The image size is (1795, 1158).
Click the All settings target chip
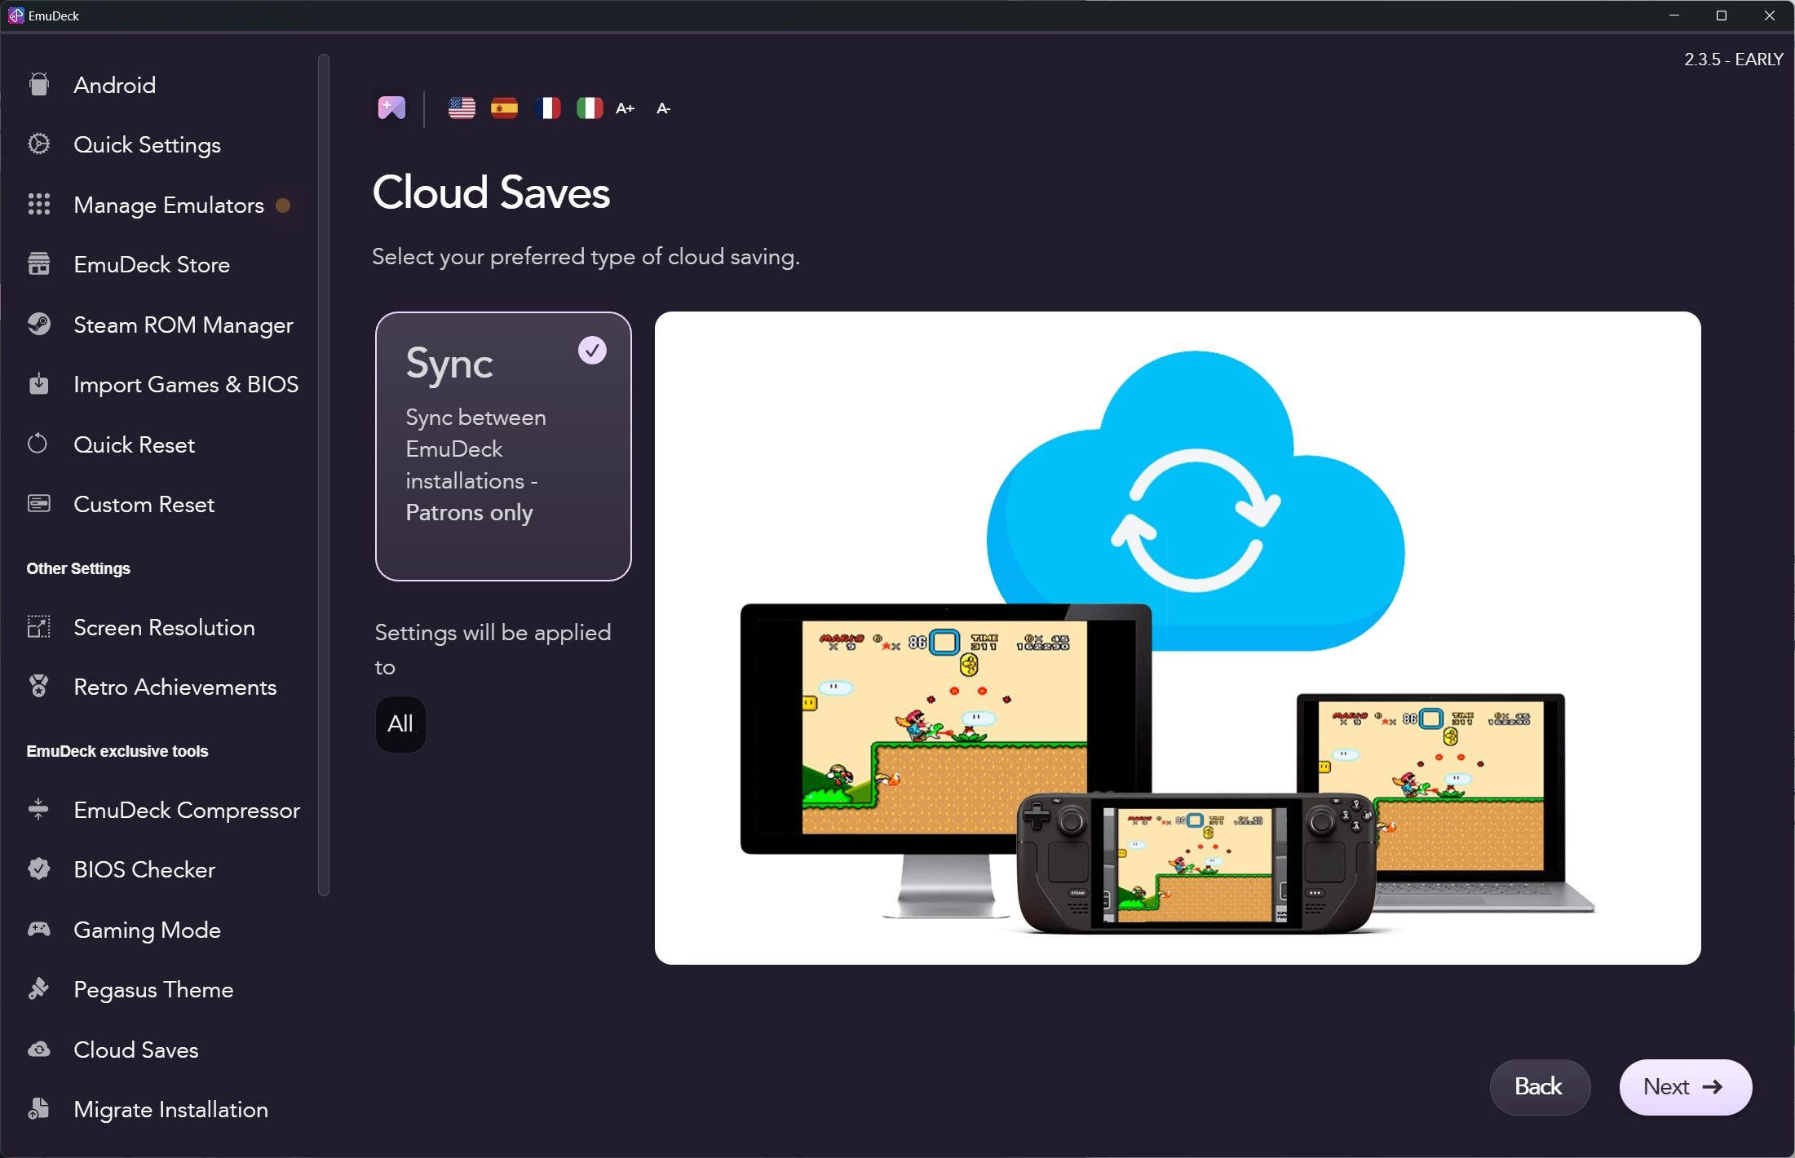400,724
